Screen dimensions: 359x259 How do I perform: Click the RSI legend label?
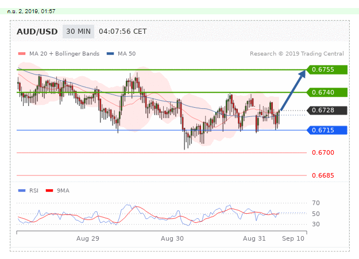(34, 190)
